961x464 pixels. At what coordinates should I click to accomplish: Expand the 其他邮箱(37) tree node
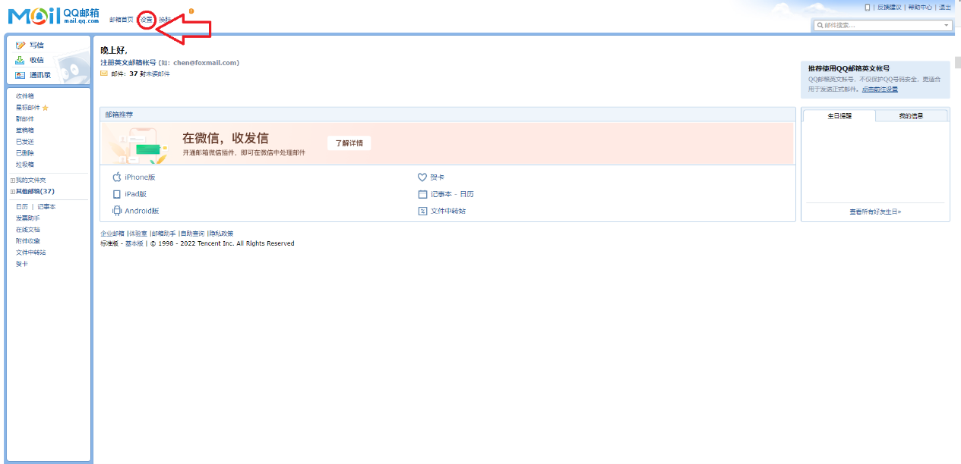pos(12,192)
